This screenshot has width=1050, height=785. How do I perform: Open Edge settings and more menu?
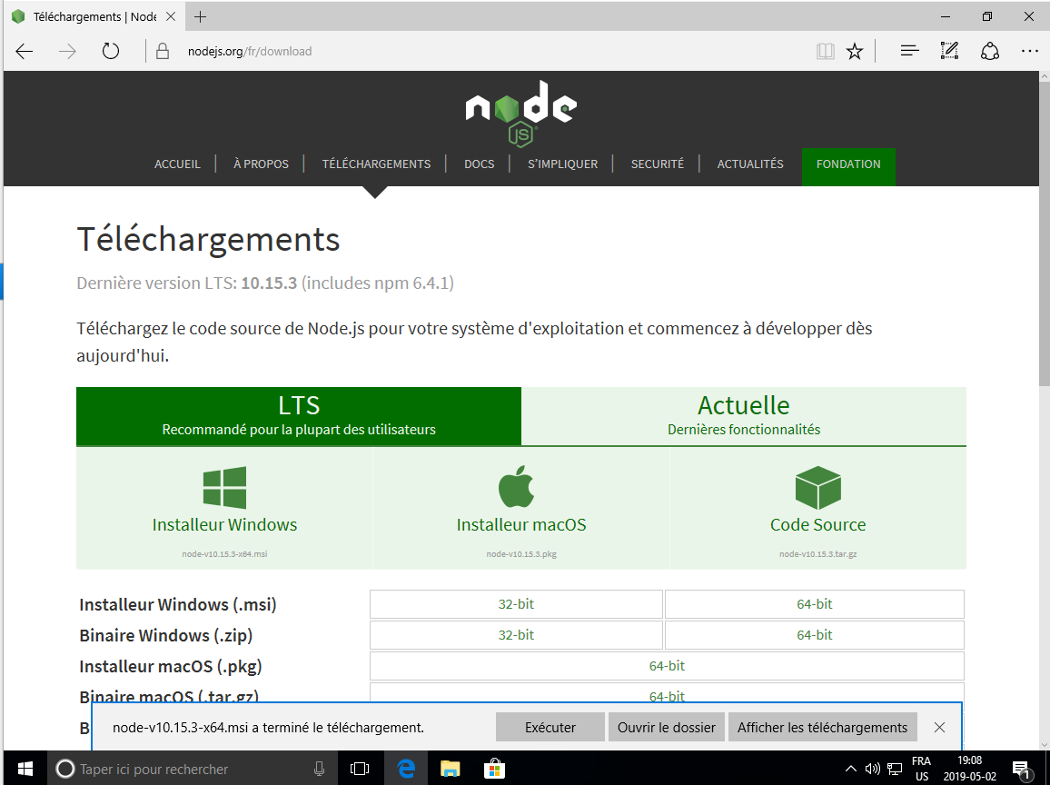click(1030, 52)
